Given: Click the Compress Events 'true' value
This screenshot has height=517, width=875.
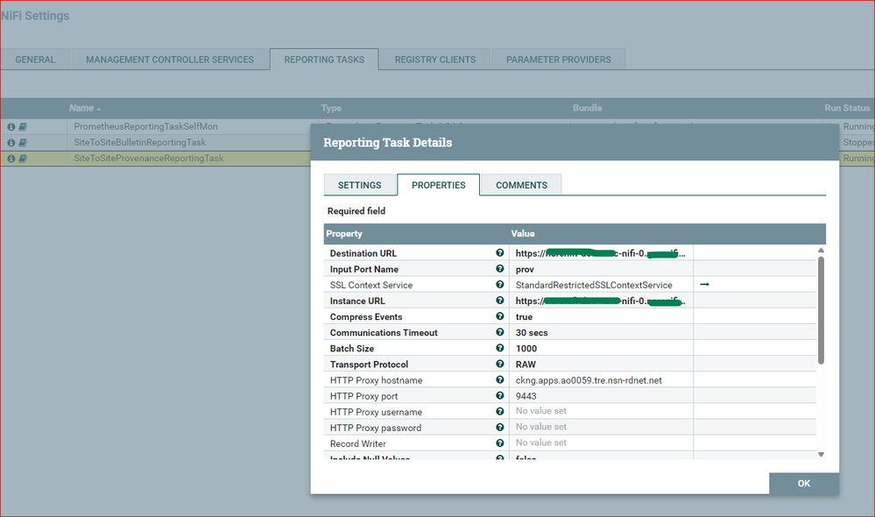Looking at the screenshot, I should (x=524, y=316).
